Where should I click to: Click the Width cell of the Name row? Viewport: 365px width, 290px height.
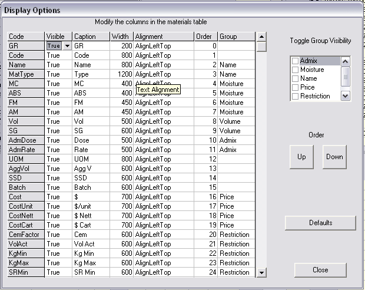(122, 65)
